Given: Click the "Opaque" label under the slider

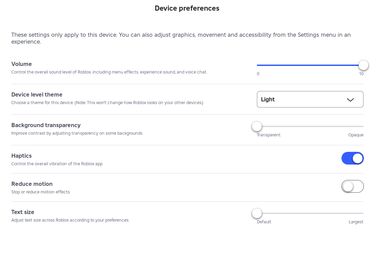Looking at the screenshot, I should pos(356,135).
